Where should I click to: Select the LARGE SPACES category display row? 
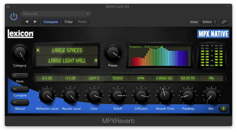pos(67,50)
